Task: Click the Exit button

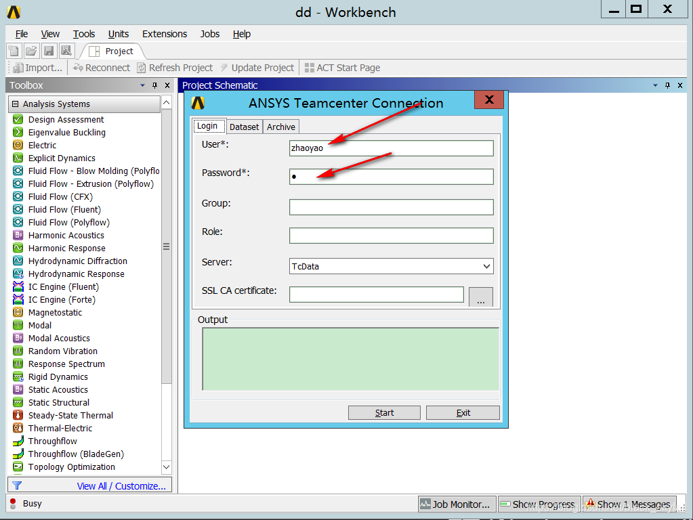Action: tap(463, 412)
